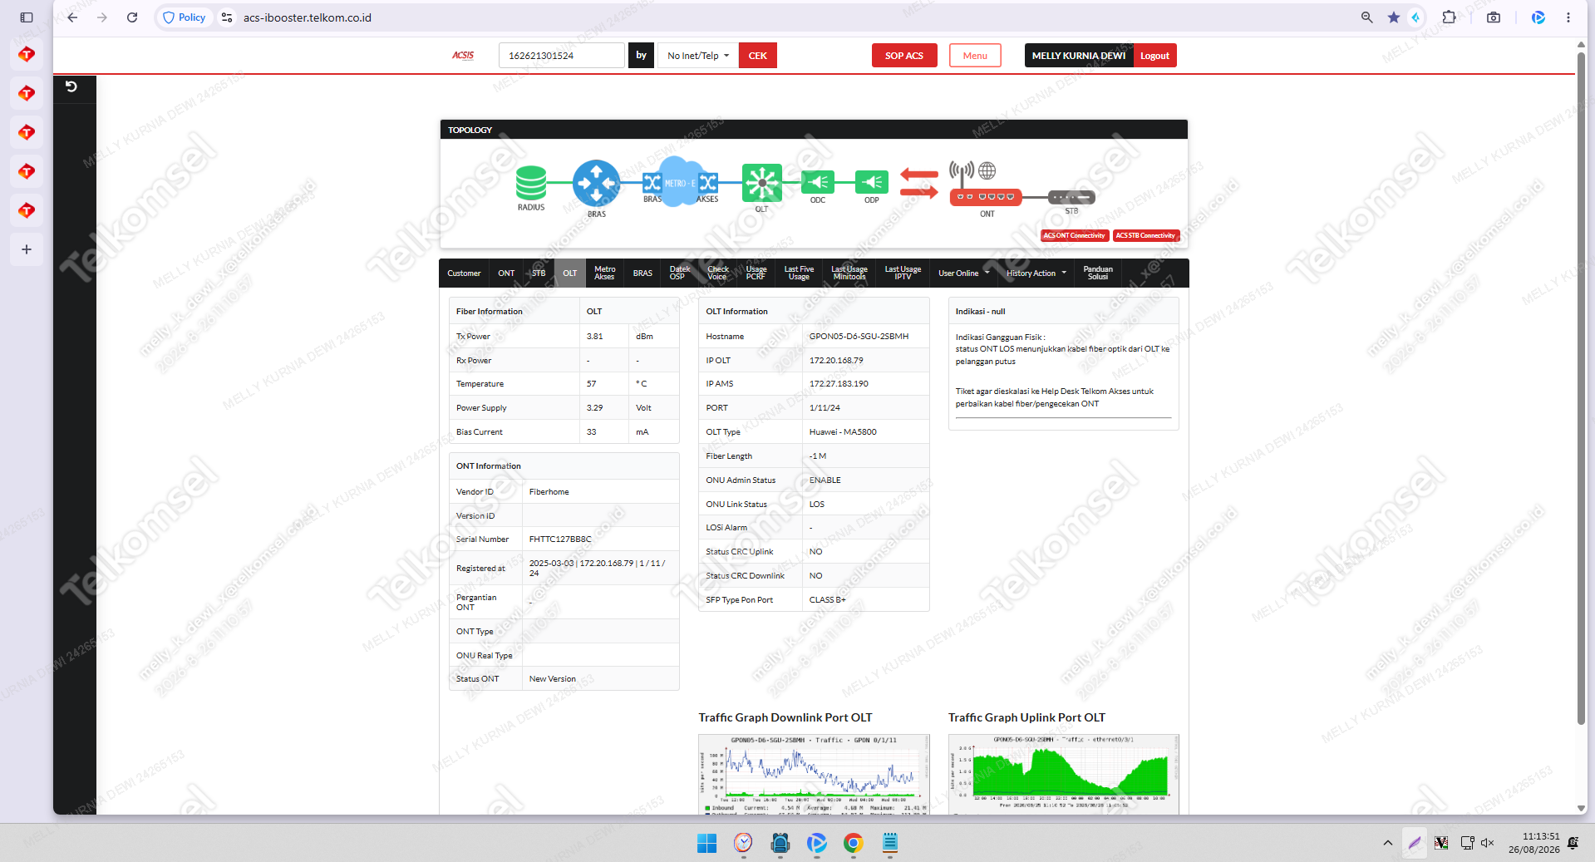Click the gray STB device icon
Viewport: 1595px width, 862px height.
1071,197
